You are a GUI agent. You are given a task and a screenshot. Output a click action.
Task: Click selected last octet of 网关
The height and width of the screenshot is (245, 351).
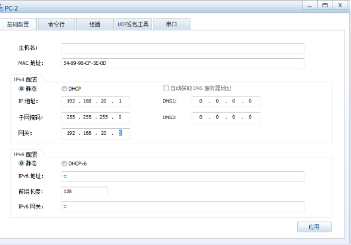(x=120, y=134)
